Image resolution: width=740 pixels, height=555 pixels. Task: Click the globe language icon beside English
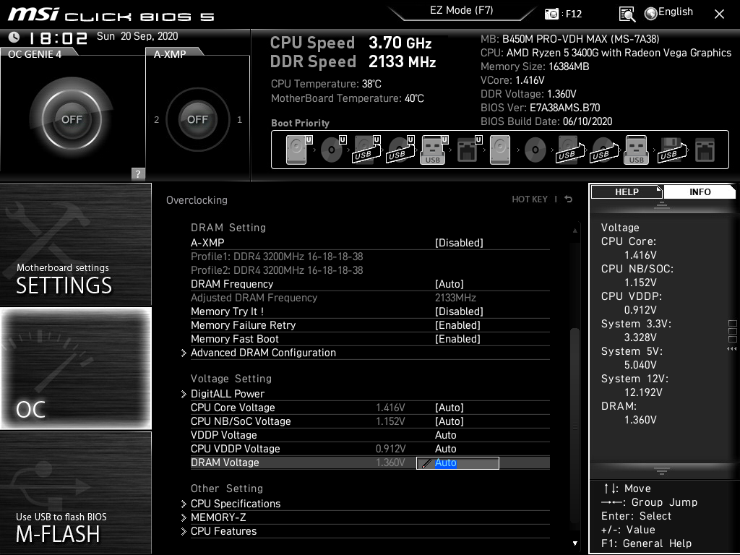651,14
